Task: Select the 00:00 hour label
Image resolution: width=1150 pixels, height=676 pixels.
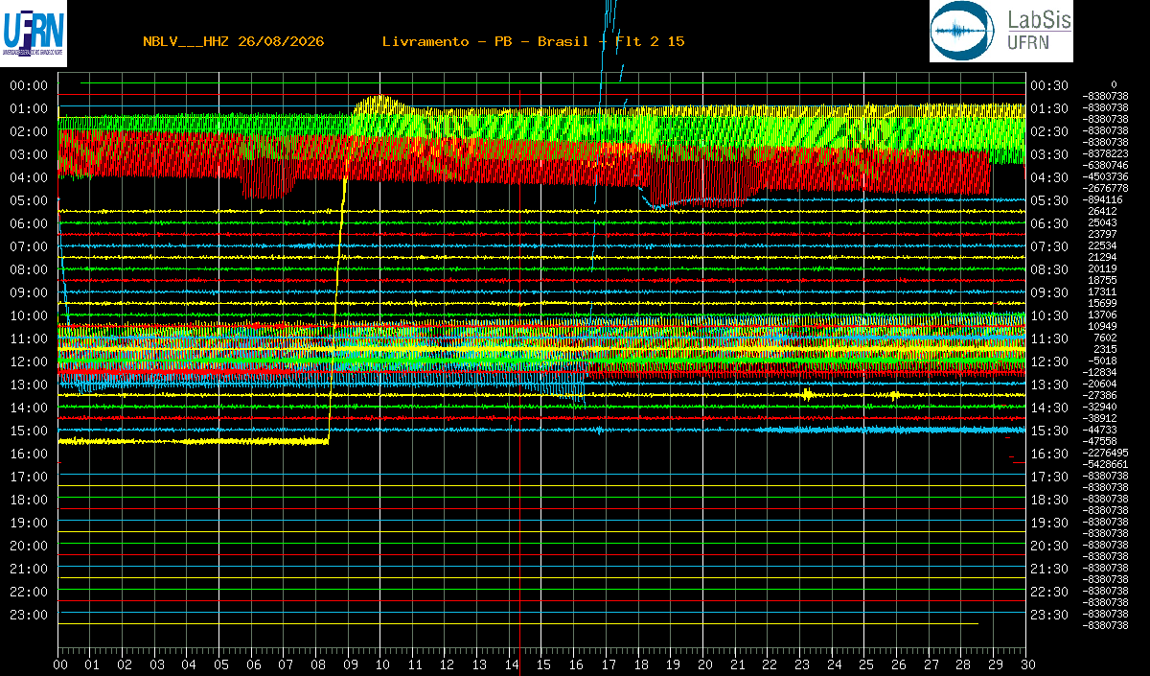Action: (29, 85)
